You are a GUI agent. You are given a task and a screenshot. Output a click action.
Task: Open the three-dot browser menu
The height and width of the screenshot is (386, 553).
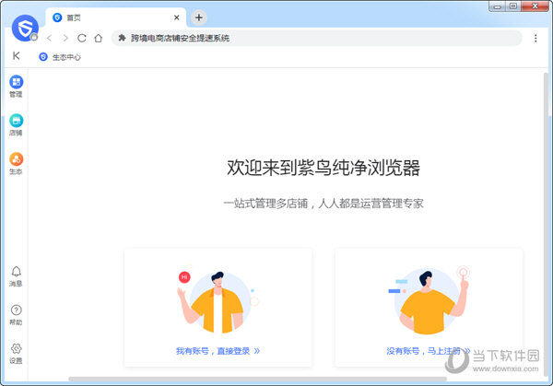pos(535,38)
